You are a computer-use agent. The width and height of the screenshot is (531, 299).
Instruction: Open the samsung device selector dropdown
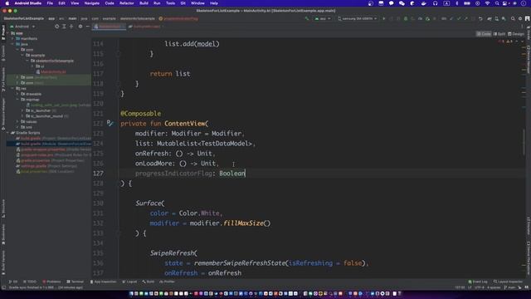click(x=357, y=18)
